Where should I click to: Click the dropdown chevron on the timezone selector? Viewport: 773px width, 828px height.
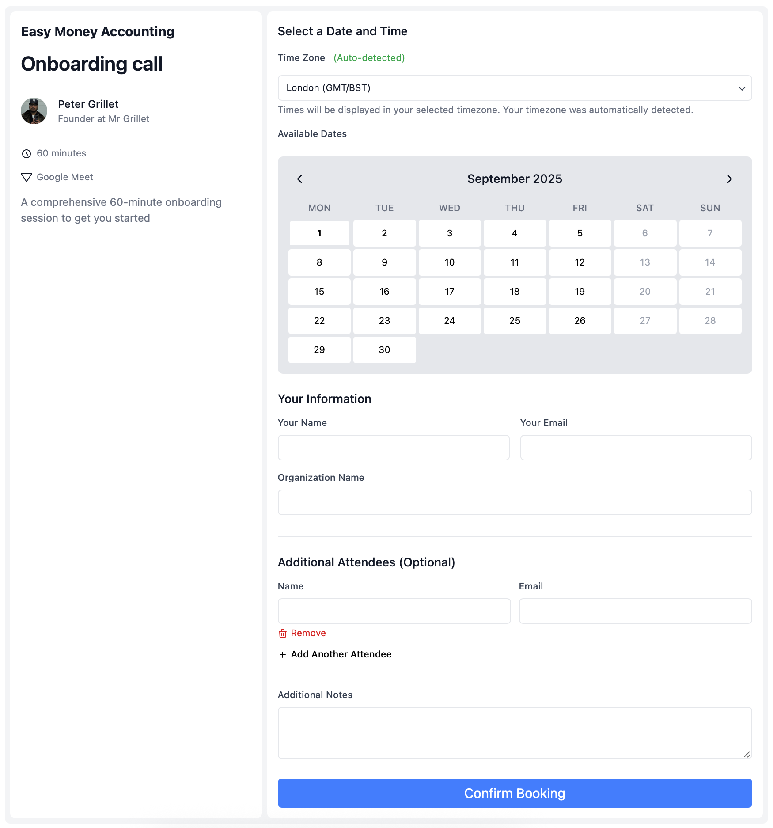tap(742, 88)
